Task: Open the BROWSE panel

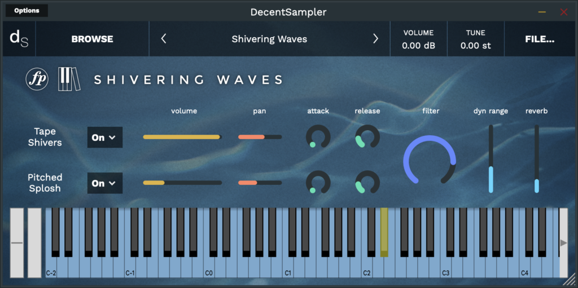Action: pyautogui.click(x=92, y=39)
